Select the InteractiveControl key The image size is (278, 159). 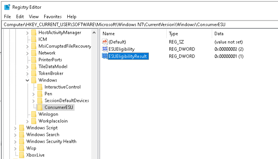tap(62, 87)
